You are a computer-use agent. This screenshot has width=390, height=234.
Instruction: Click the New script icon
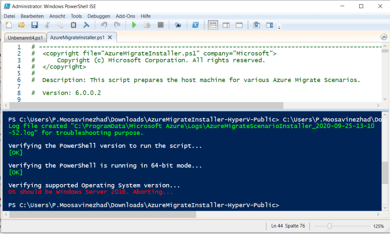(x=9, y=25)
